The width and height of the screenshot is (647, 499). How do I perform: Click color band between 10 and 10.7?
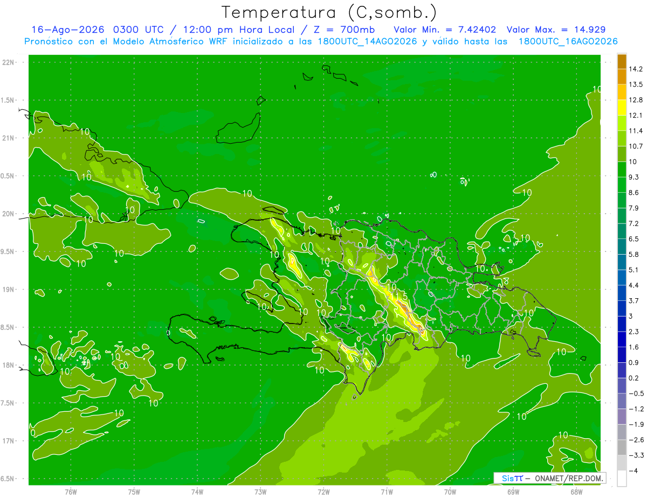pyautogui.click(x=622, y=154)
